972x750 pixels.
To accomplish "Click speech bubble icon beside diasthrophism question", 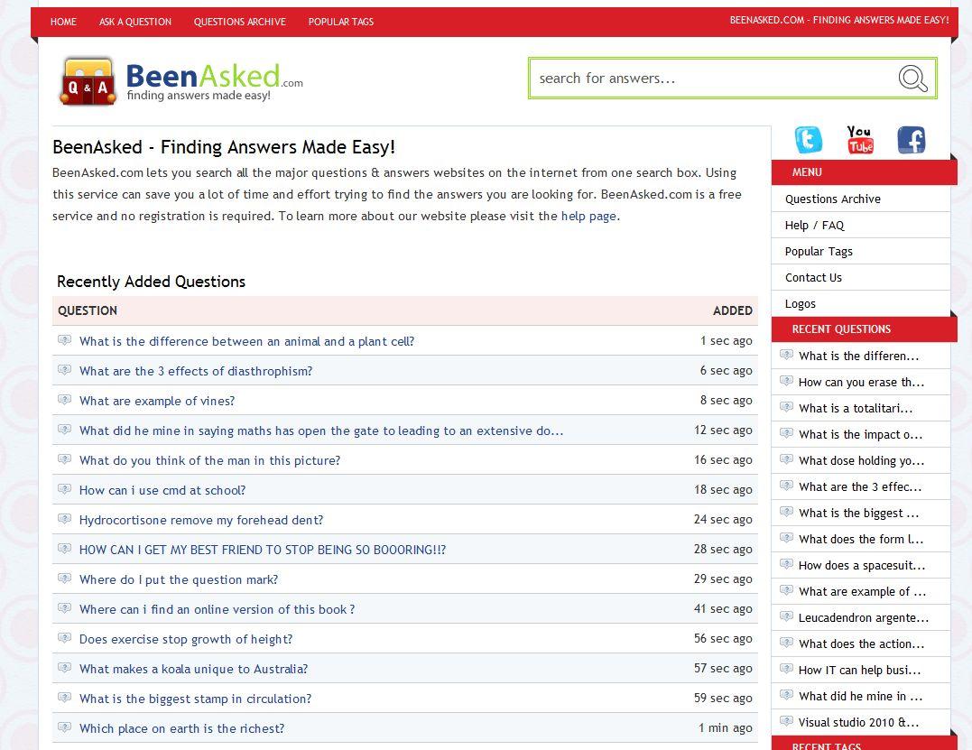I will click(x=64, y=370).
